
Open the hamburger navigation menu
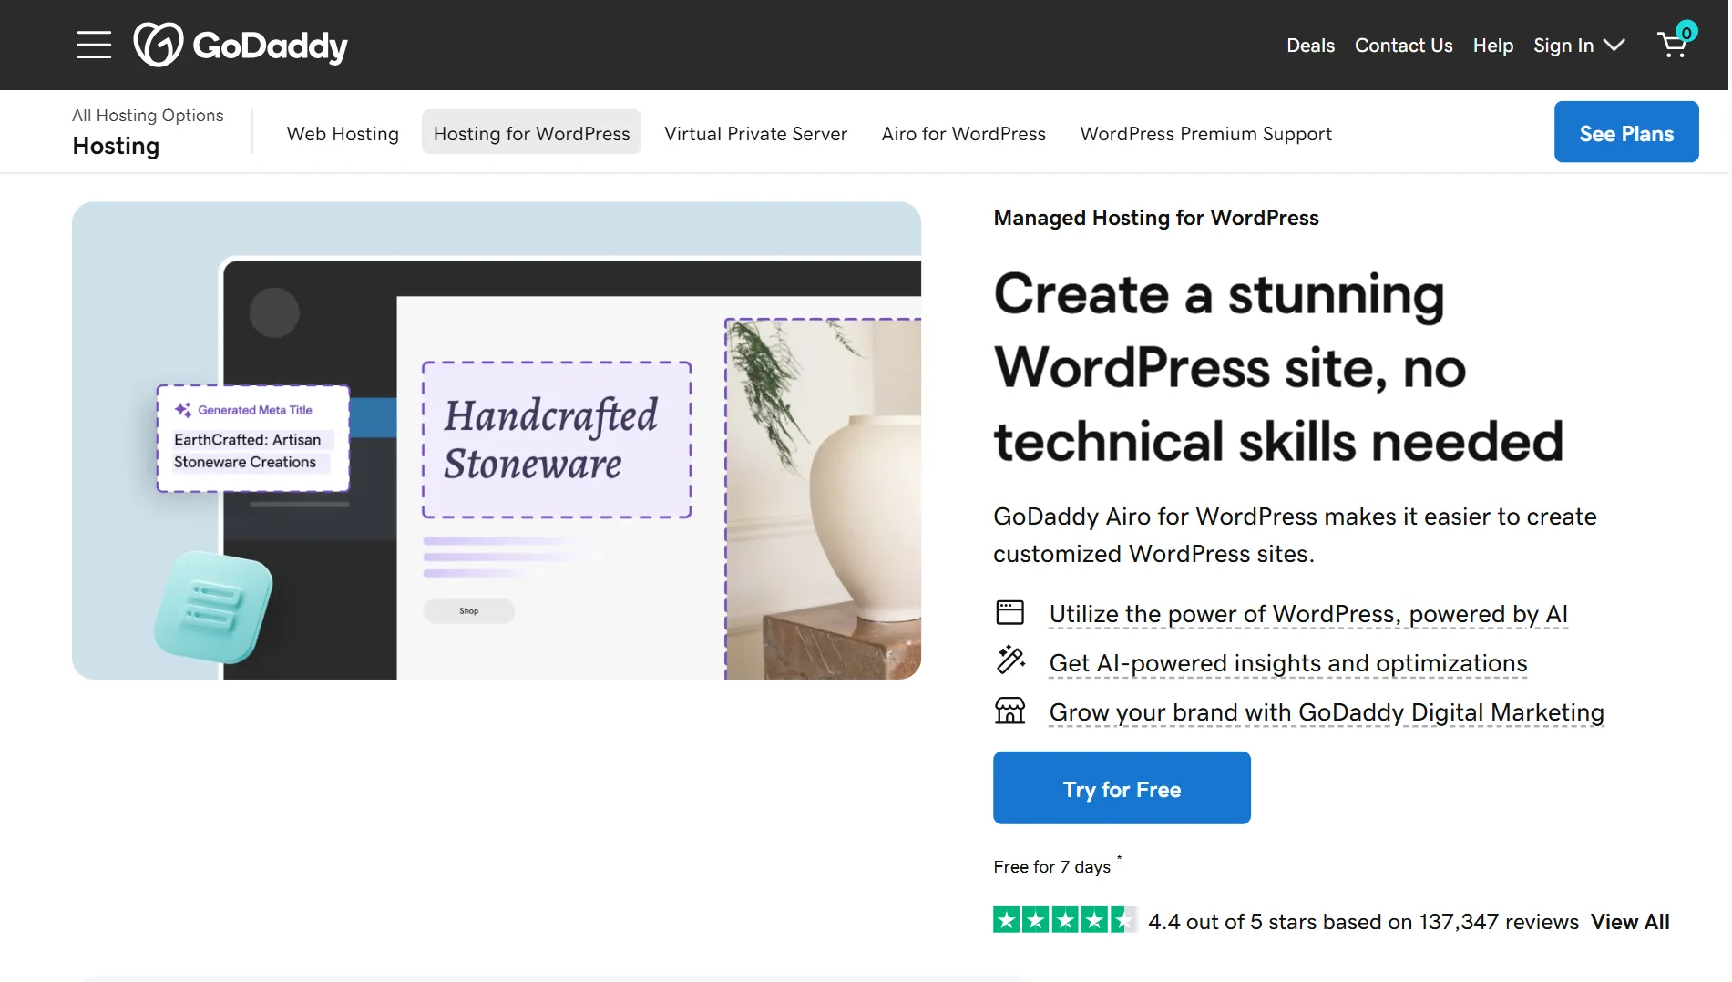coord(94,45)
